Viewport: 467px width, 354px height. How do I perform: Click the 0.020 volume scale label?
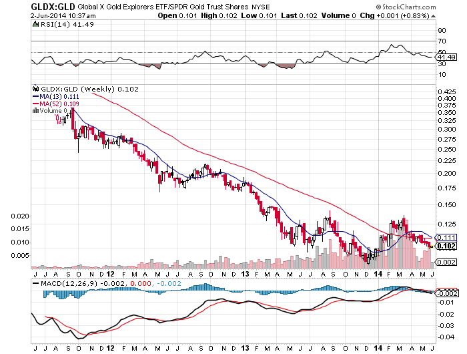click(x=20, y=216)
